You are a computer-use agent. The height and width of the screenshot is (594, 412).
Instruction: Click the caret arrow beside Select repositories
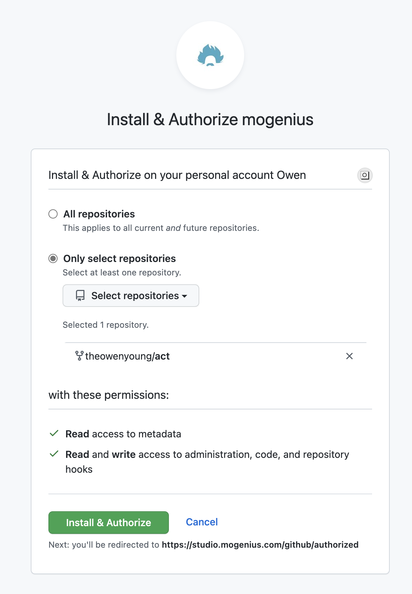tap(184, 296)
